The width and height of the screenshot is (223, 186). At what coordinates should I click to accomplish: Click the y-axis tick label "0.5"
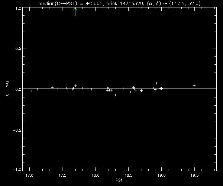[18, 48]
